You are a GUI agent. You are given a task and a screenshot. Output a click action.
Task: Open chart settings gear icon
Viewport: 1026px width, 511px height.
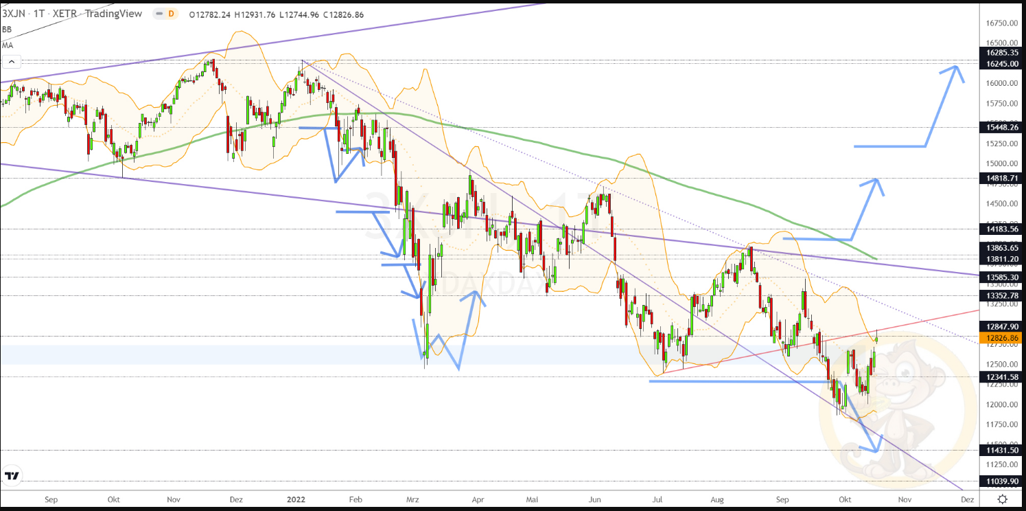(x=1003, y=499)
